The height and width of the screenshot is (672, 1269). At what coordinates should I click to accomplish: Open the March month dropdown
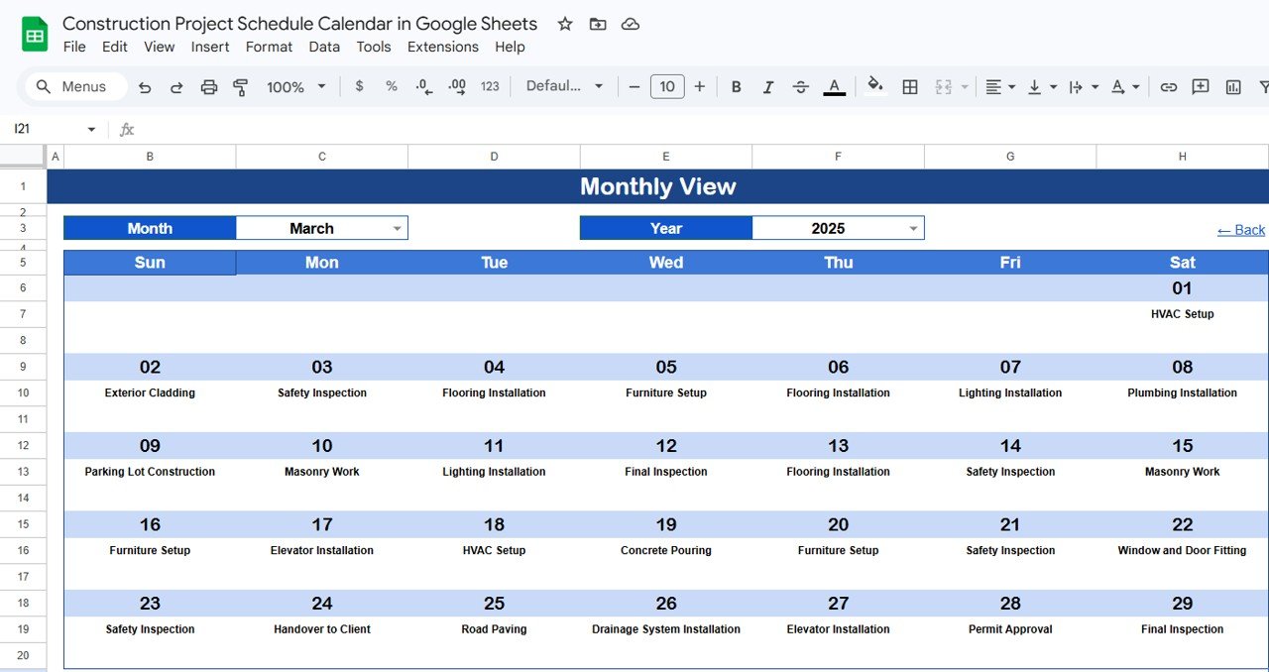[399, 227]
